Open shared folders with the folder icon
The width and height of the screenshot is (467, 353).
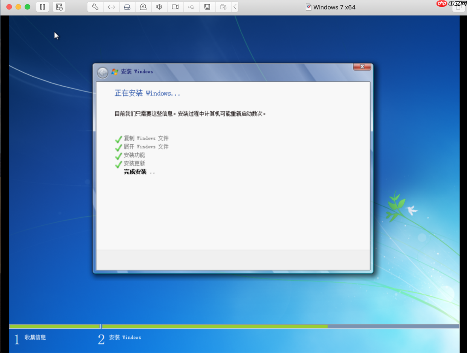[x=223, y=7]
